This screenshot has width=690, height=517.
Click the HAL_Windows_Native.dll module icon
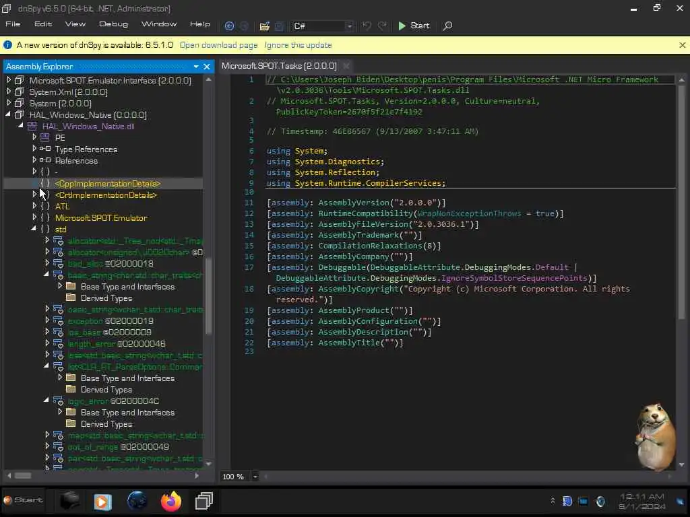(x=32, y=127)
